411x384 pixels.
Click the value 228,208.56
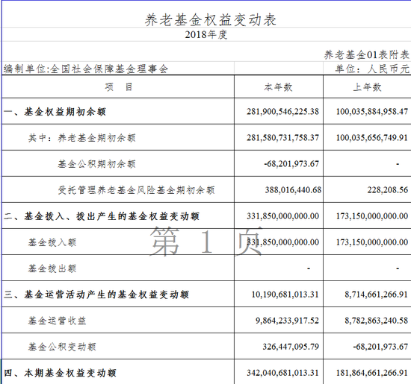(x=387, y=190)
